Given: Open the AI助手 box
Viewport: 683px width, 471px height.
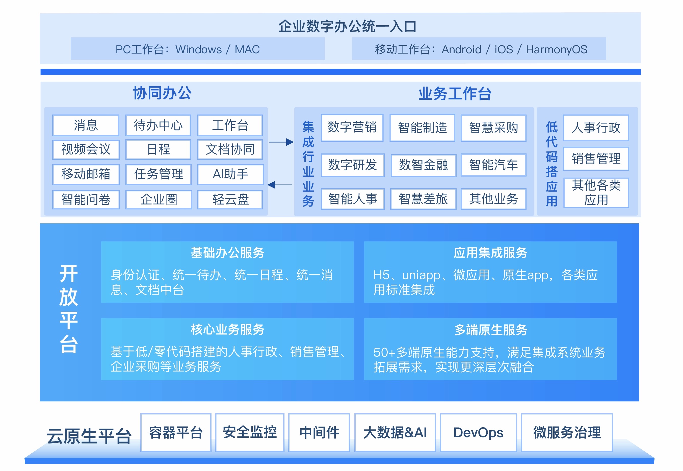Looking at the screenshot, I should coord(230,174).
